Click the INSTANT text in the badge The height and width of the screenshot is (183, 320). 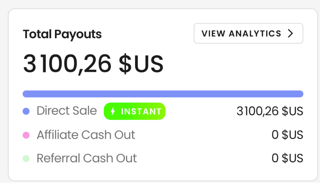point(141,111)
